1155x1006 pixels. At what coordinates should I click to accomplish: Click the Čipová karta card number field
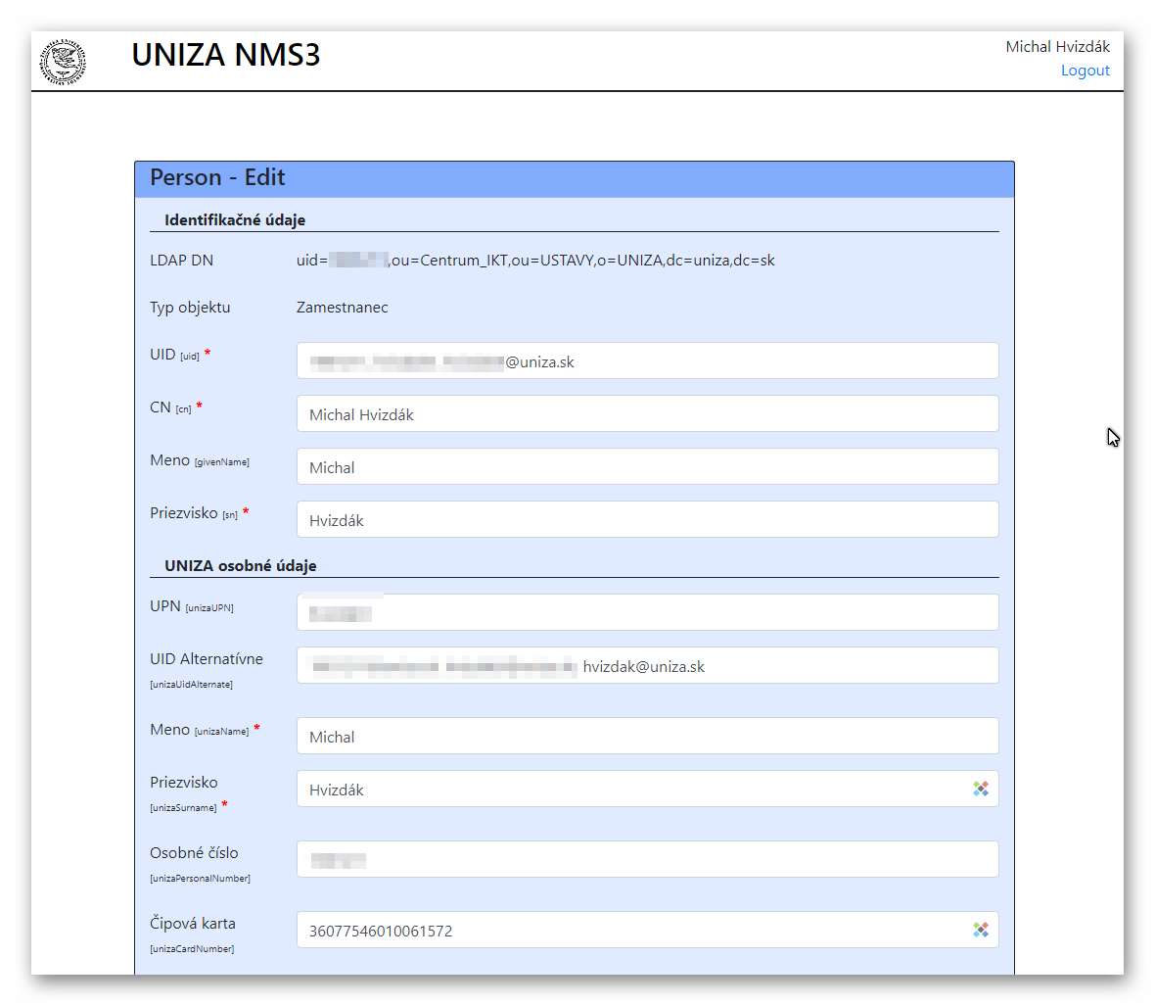click(x=626, y=930)
